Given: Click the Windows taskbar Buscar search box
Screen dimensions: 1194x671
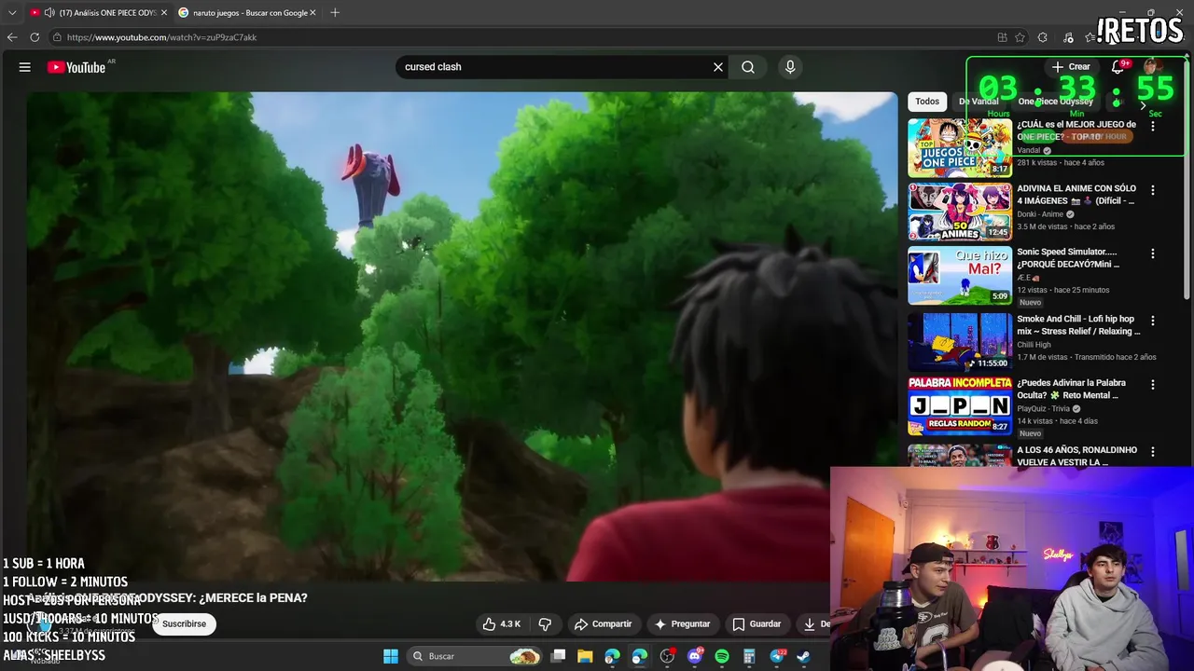Looking at the screenshot, I should point(476,656).
